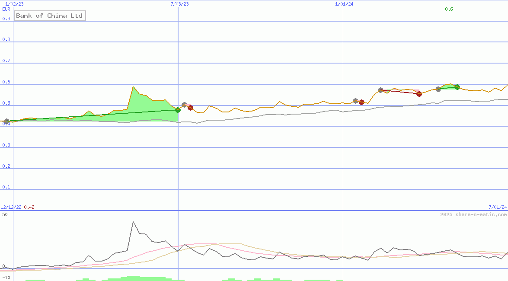Select the gray marker at the 1/01/24 peak
The image size is (508, 281).
pyautogui.click(x=380, y=90)
